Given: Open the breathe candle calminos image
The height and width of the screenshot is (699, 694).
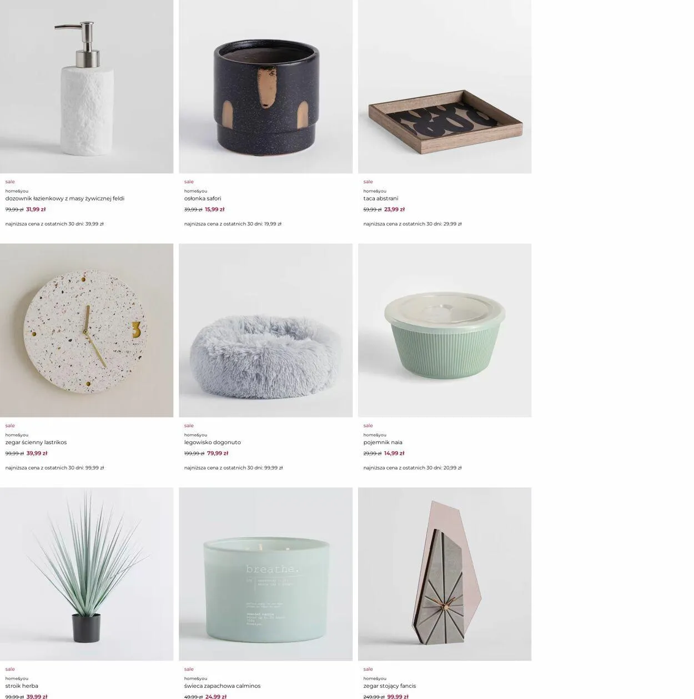Looking at the screenshot, I should coord(265,574).
